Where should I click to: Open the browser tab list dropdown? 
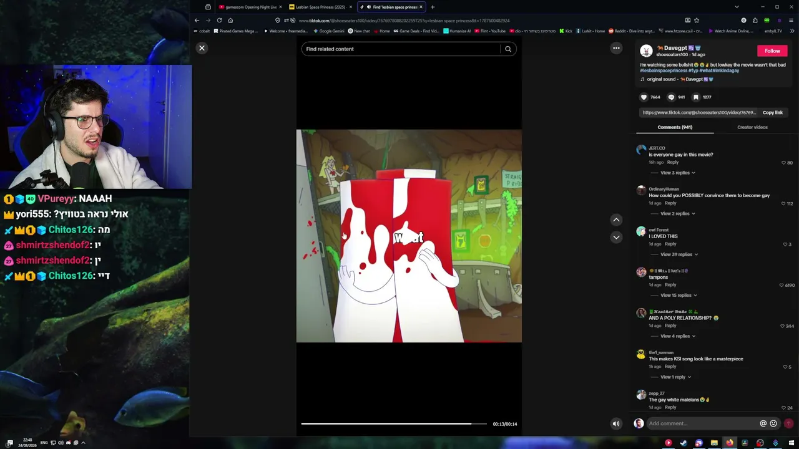pos(737,7)
